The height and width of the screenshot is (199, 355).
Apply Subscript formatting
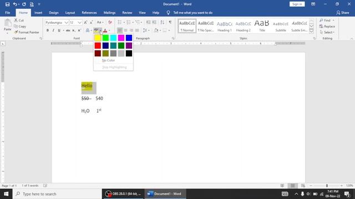coord(74,30)
